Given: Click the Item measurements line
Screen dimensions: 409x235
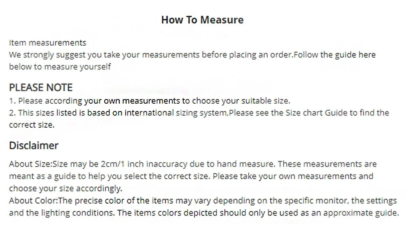Looking at the screenshot, I should [x=47, y=43].
